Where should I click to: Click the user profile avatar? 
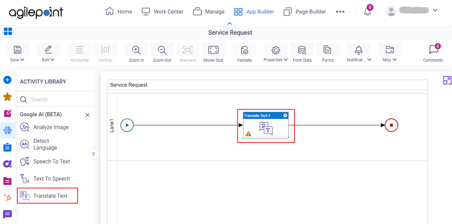391,11
